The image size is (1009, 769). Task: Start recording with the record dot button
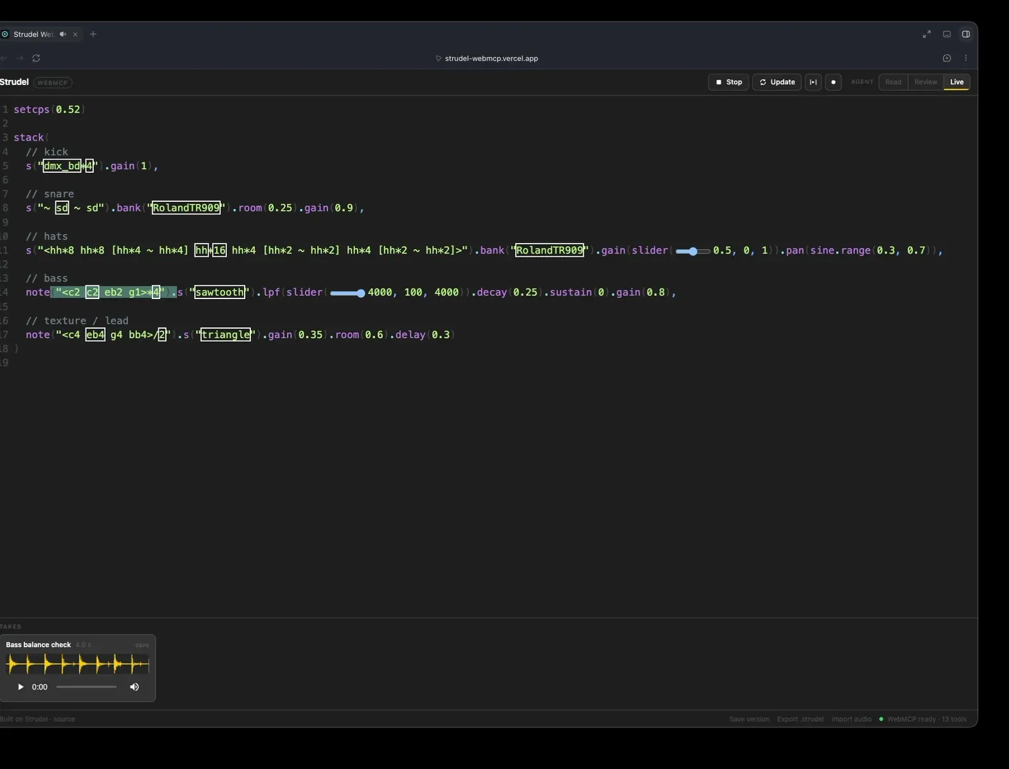coord(833,82)
